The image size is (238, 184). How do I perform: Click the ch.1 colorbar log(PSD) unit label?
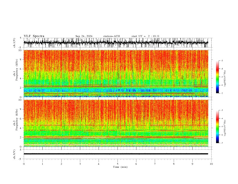[225, 78]
